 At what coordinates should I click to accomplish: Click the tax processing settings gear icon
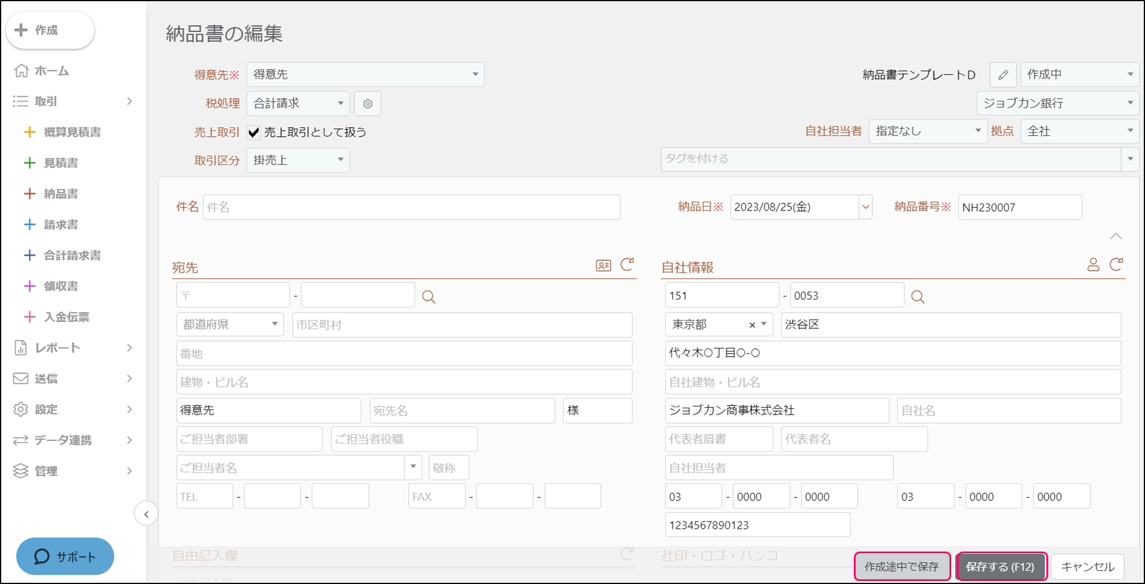tap(367, 104)
